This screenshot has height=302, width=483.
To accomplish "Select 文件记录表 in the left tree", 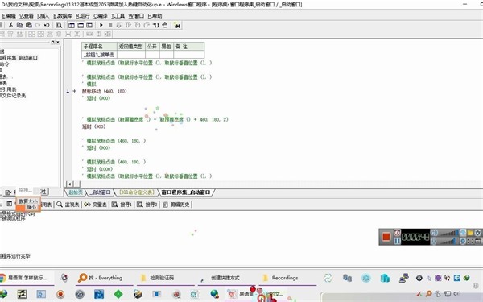I will tap(13, 96).
